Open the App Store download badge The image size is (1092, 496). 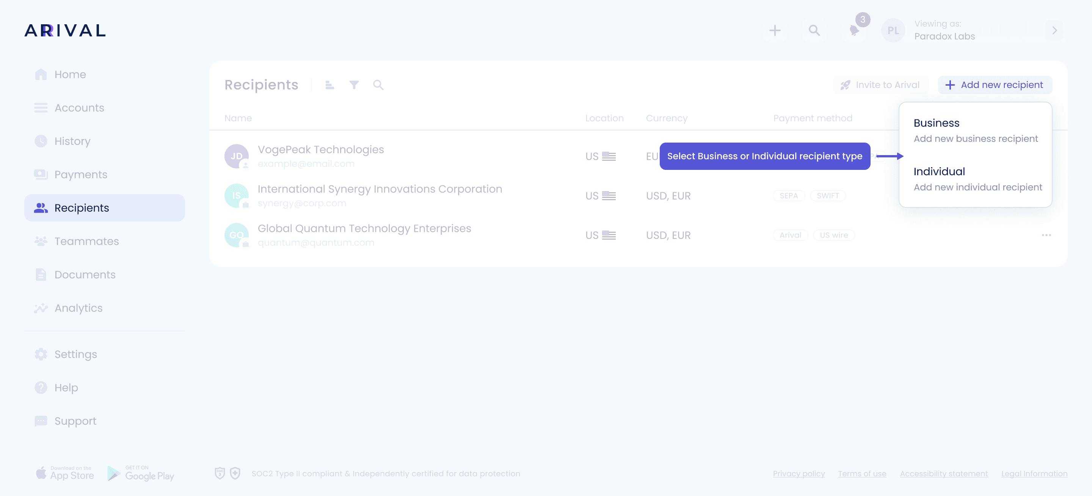point(65,473)
